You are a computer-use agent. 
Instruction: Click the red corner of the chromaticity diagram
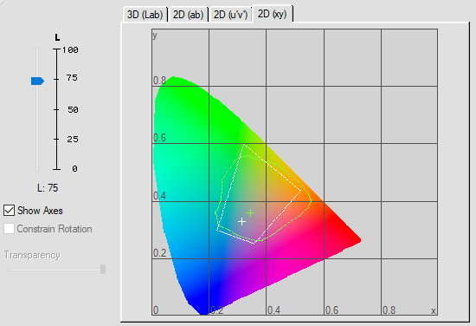tap(359, 240)
